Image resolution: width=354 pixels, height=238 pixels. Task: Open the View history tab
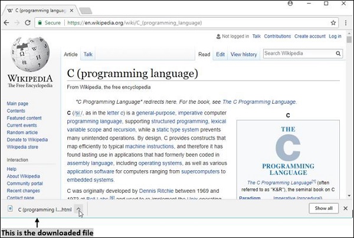pyautogui.click(x=244, y=54)
